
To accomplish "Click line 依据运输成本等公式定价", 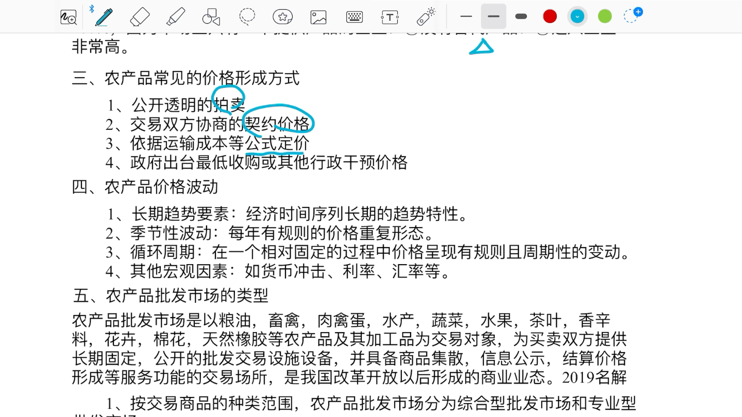I will coord(220,143).
